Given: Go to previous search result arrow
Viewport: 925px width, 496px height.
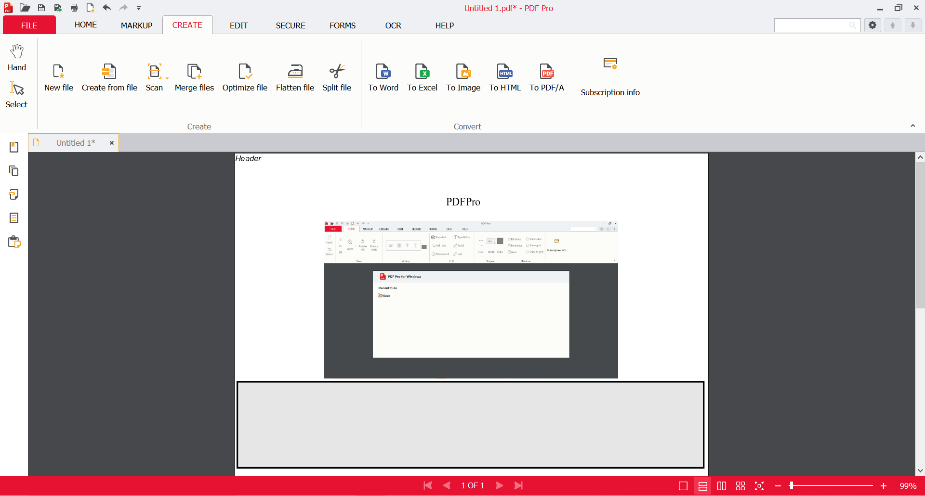Looking at the screenshot, I should (x=893, y=25).
